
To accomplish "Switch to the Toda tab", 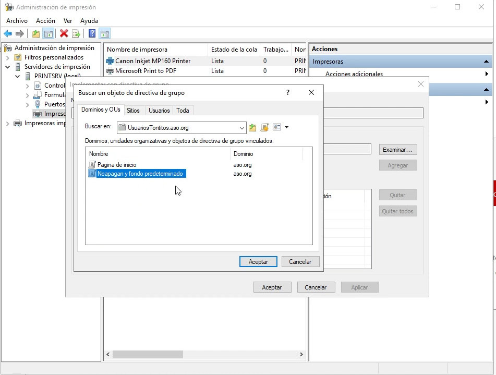I will click(x=183, y=111).
